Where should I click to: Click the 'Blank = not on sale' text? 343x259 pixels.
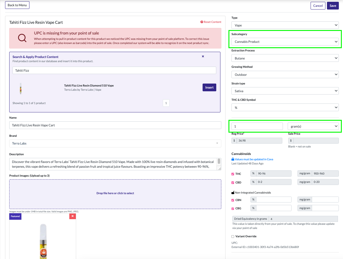[x=299, y=147]
